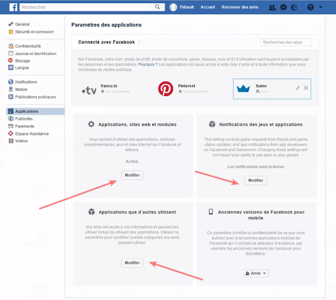
Task: Click the Général gears icon
Action: click(10, 24)
